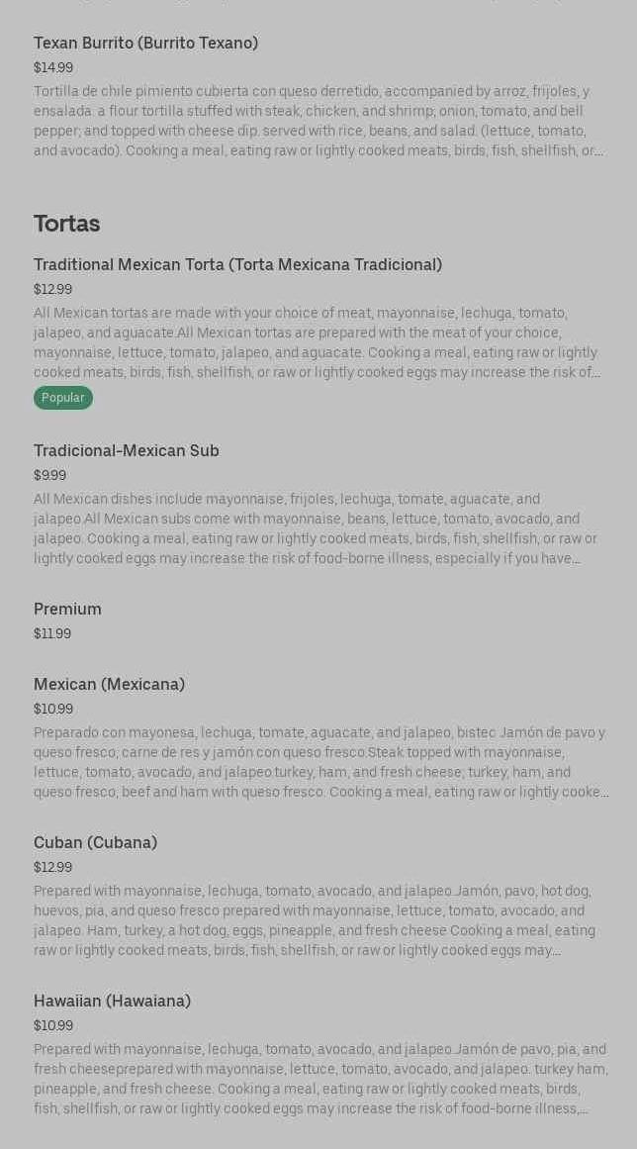Open the Tradicional-Mexican Sub item

pyautogui.click(x=127, y=450)
